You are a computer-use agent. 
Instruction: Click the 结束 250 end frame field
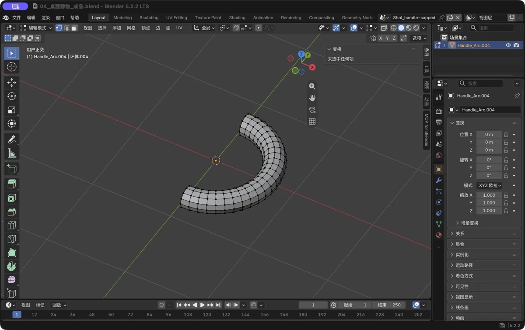[x=389, y=305]
